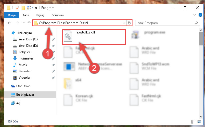Select the Paylaş ribbon tab
The height and width of the screenshot is (127, 205).
(40, 15)
